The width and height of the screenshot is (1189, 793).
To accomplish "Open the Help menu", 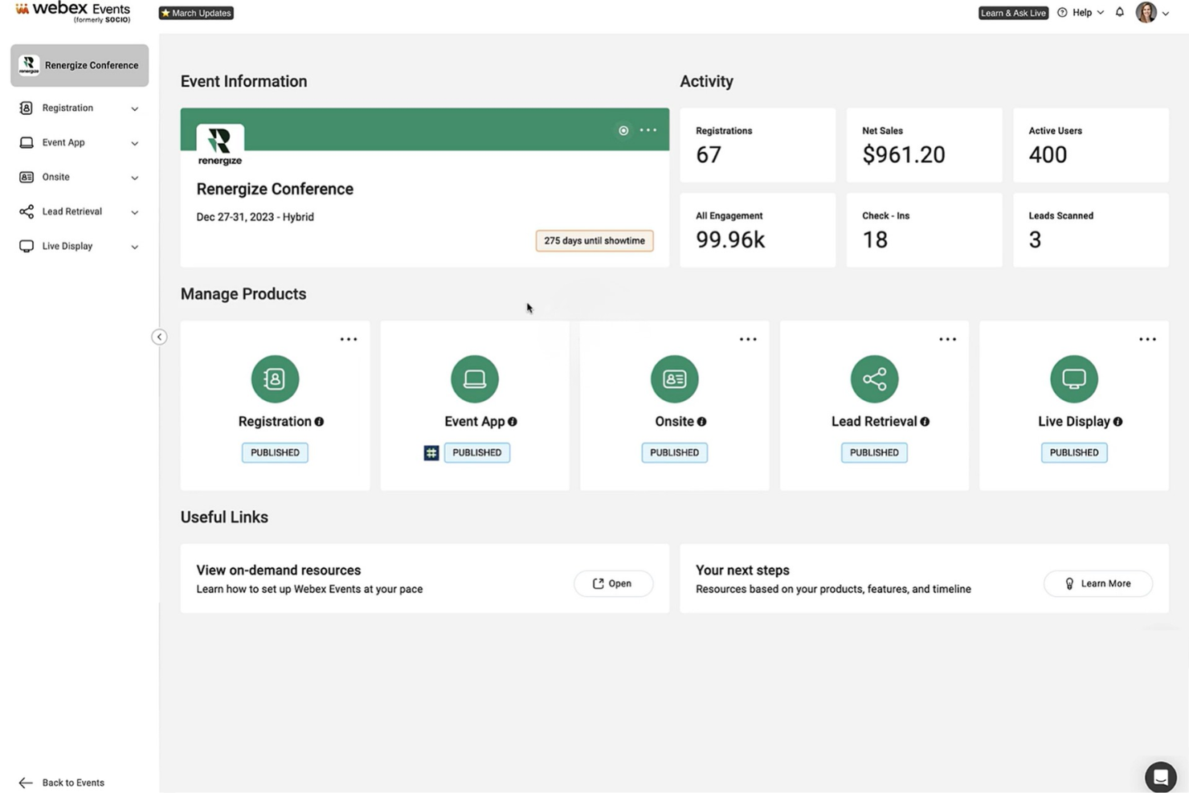I will (1081, 13).
